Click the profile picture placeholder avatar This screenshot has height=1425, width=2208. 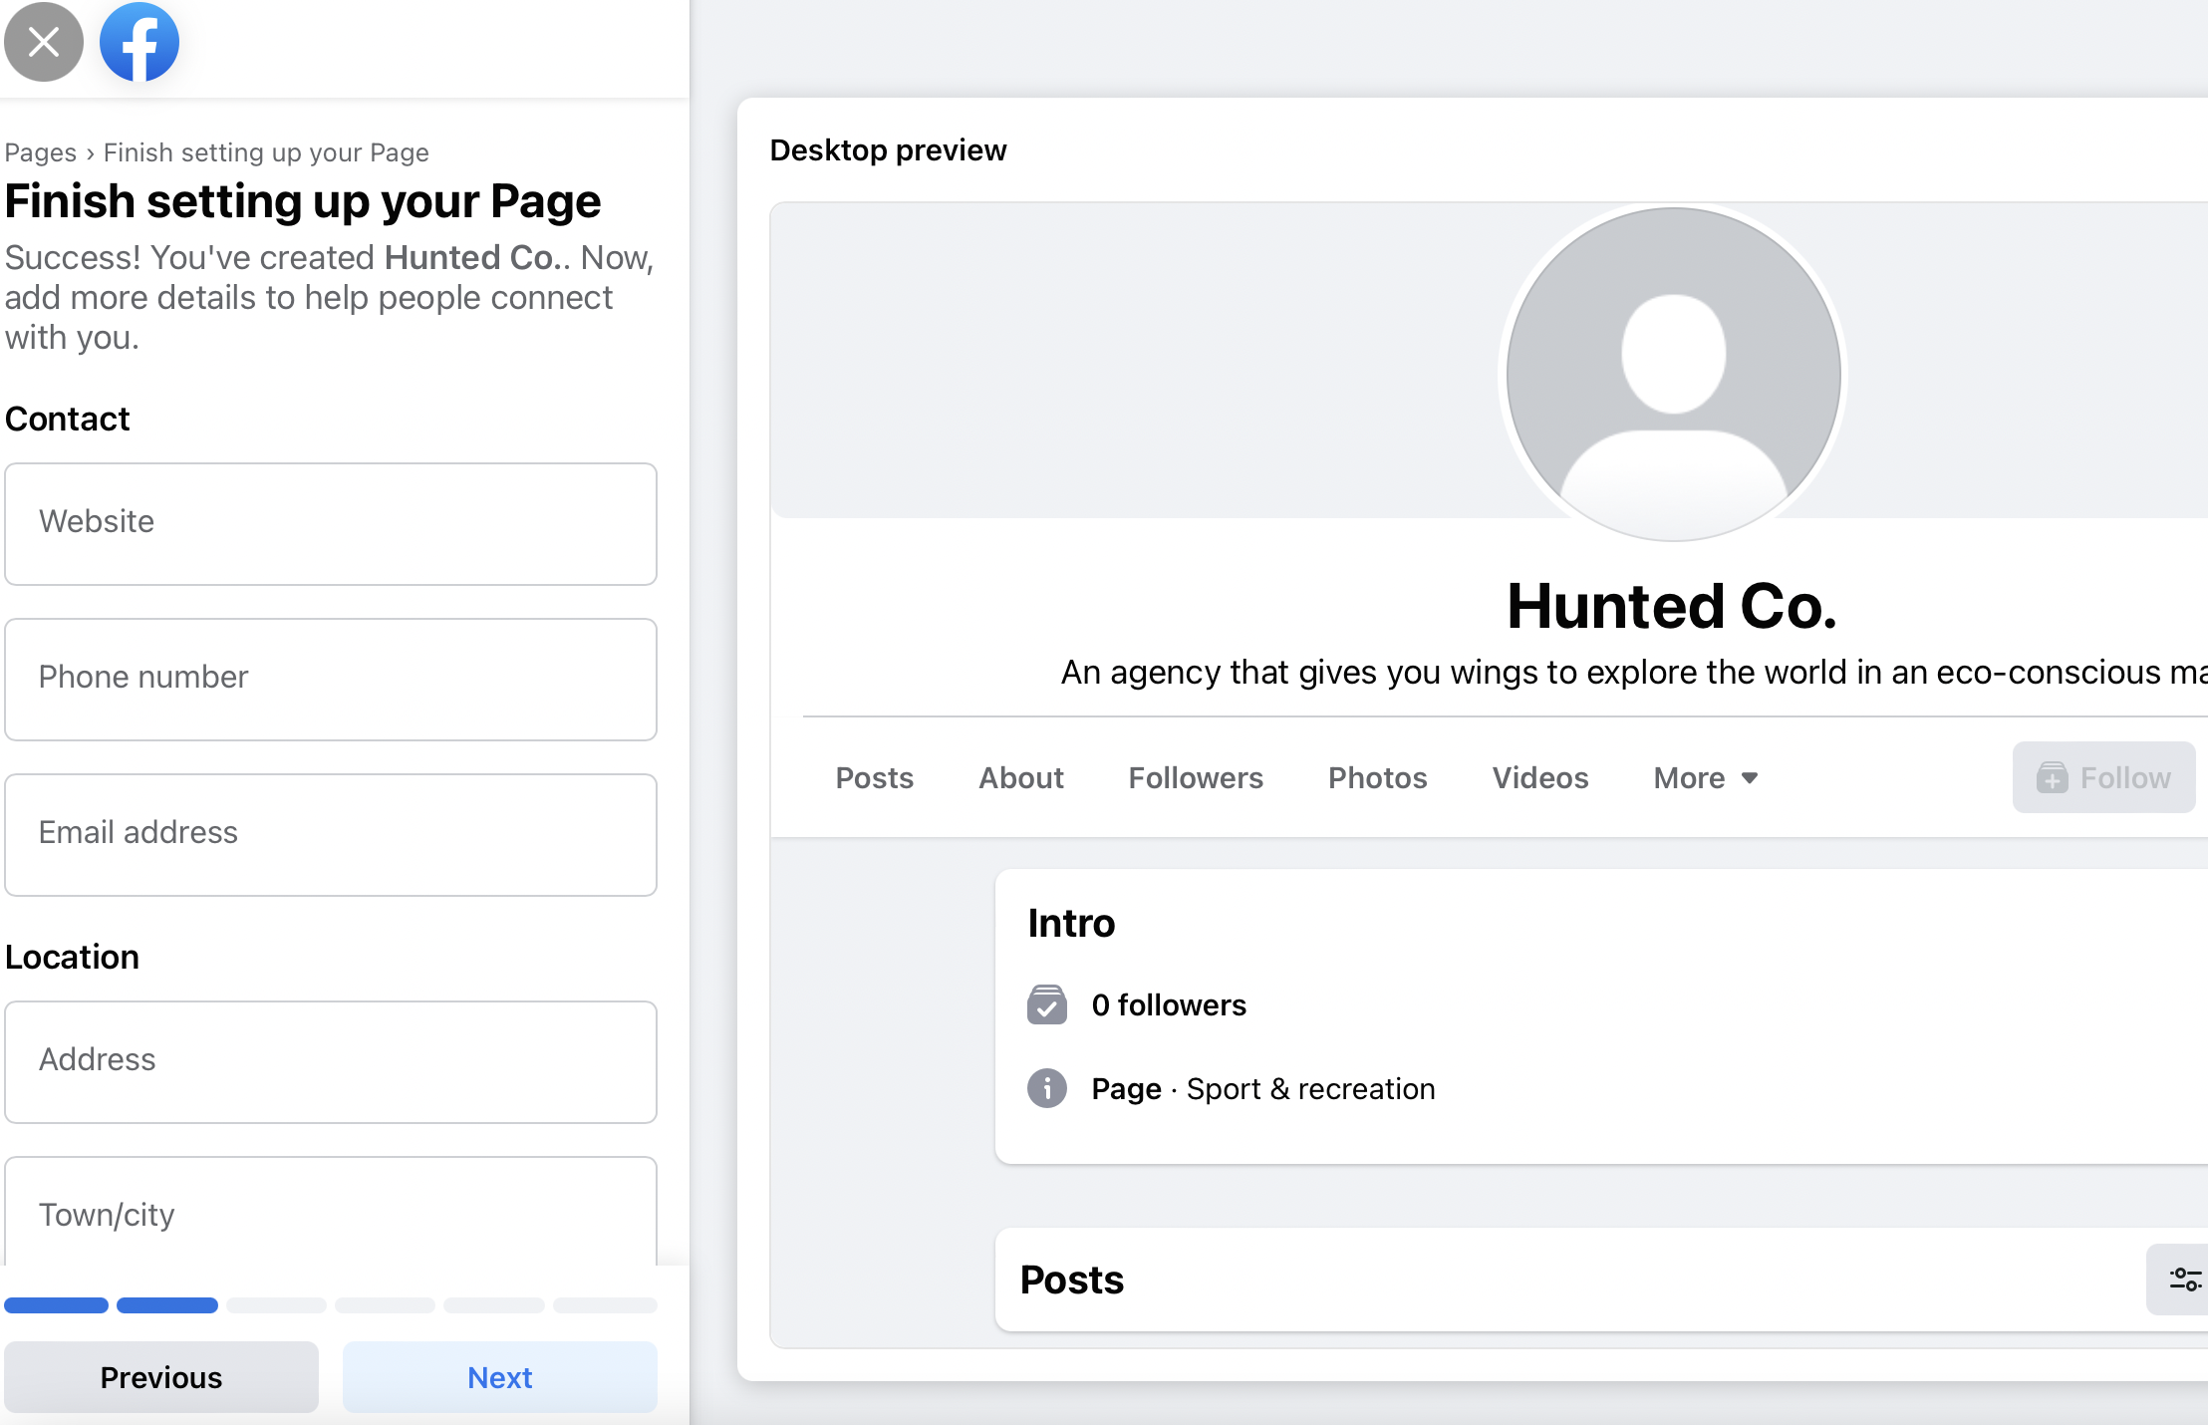[x=1673, y=374]
